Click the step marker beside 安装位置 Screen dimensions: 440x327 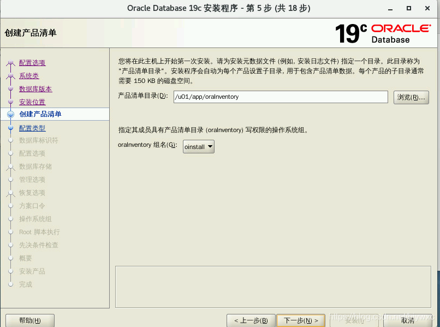[11, 102]
